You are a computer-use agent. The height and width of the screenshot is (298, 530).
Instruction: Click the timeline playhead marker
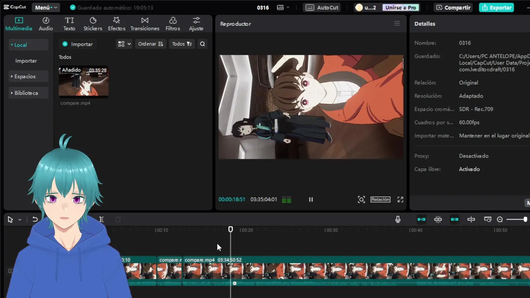[231, 229]
